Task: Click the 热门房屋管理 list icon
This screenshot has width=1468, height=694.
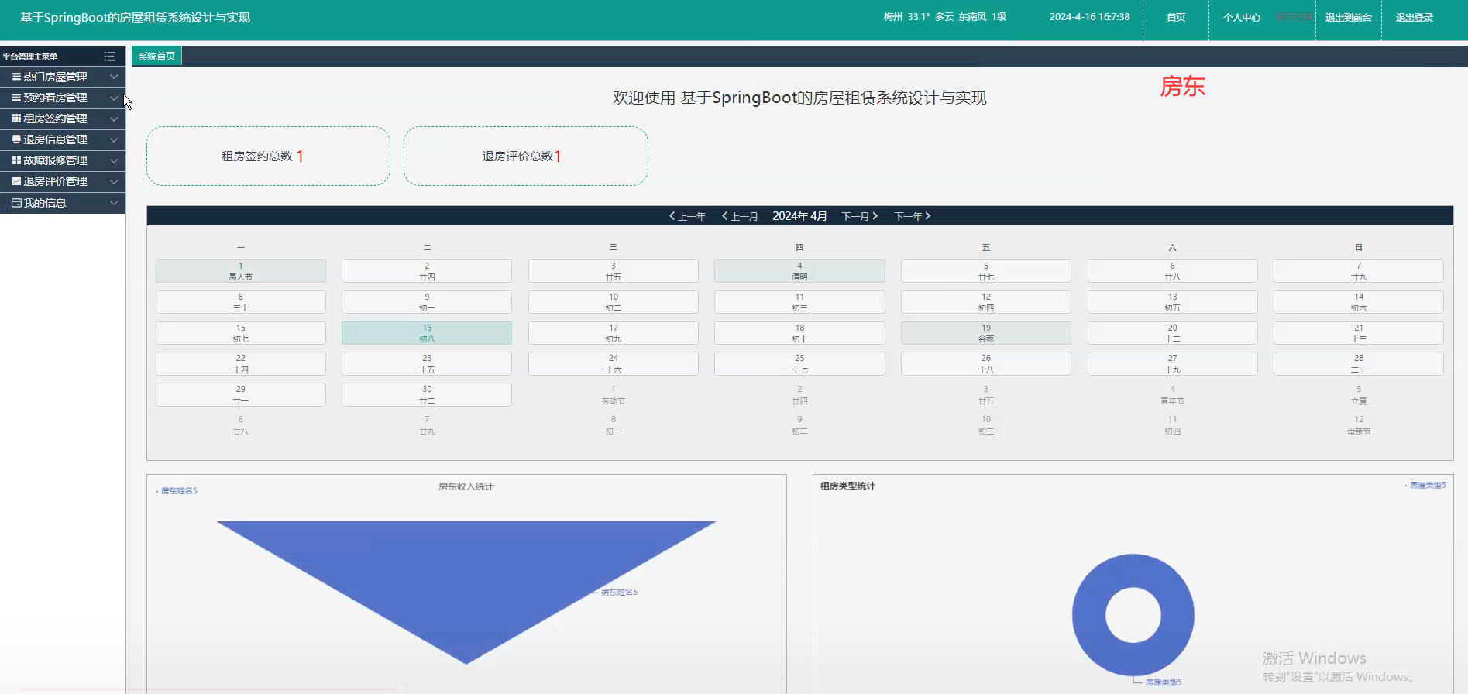Action: (16, 77)
